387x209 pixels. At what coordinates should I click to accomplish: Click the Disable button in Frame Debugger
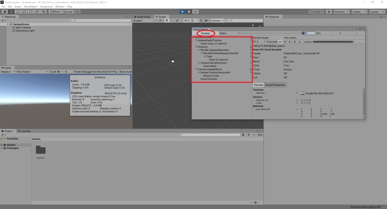point(205,33)
